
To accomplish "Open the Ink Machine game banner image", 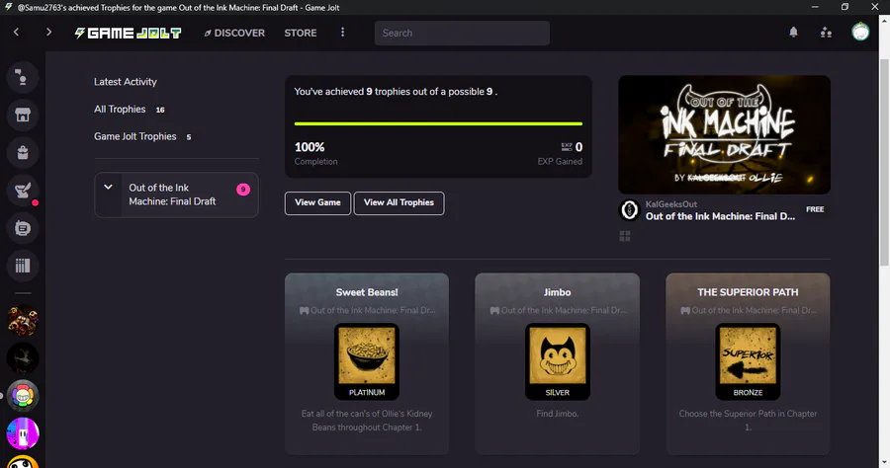I will pyautogui.click(x=724, y=135).
